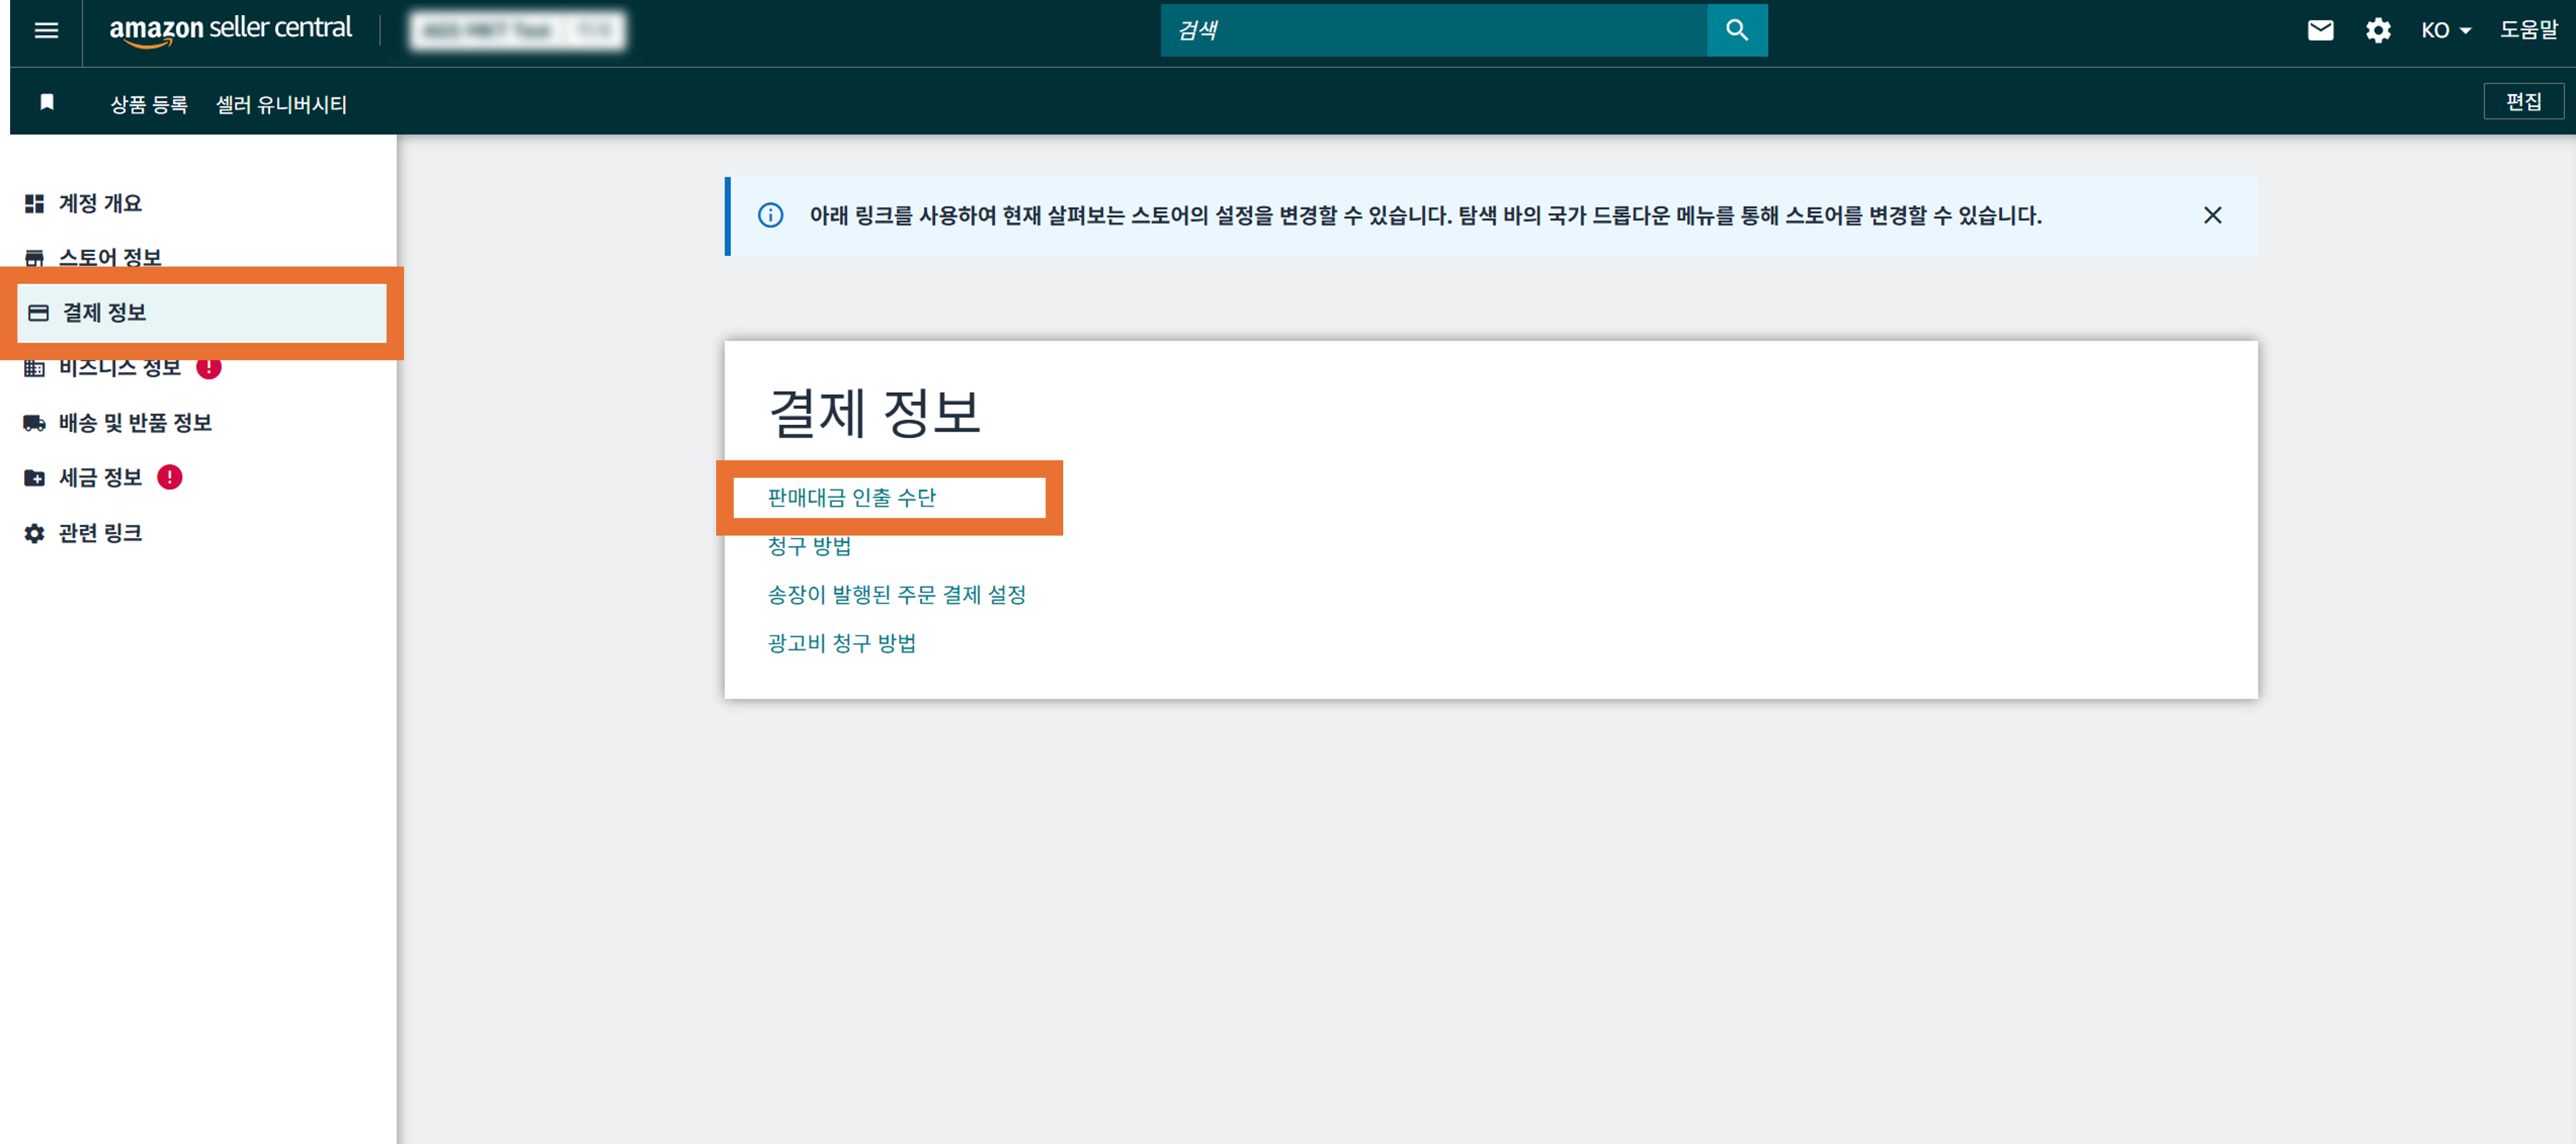2576x1144 pixels.
Task: Open the 판매대금 인출 수단 link
Action: click(852, 497)
